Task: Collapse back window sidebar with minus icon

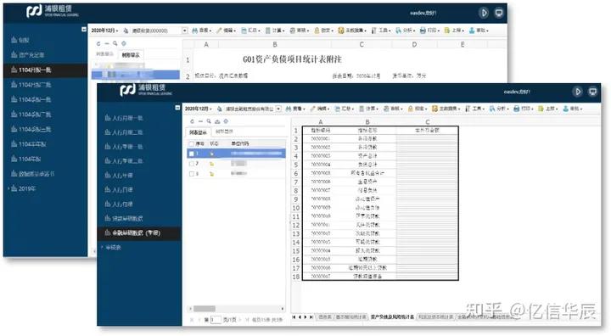Action: click(x=84, y=29)
